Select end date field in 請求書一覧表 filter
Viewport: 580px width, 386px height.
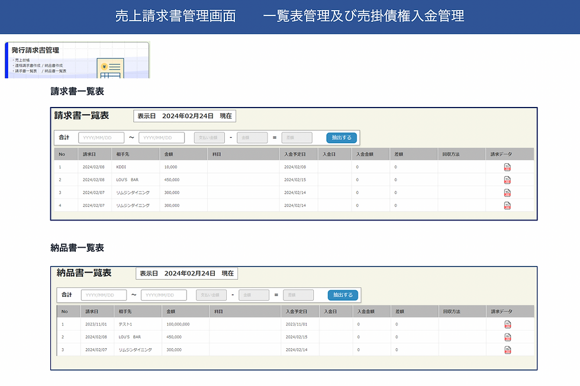click(162, 138)
